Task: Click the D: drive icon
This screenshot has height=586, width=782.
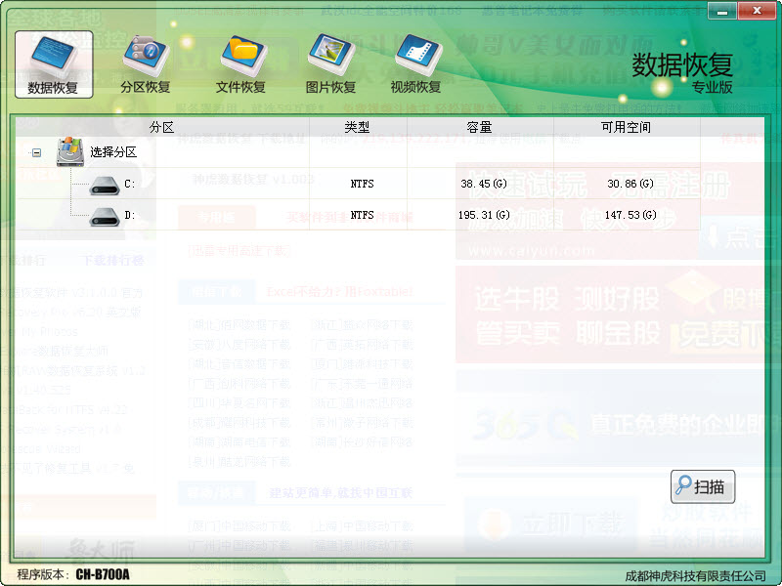Action: [104, 216]
